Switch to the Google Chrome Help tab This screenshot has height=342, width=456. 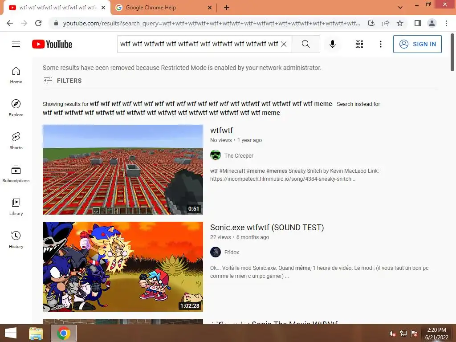(x=163, y=8)
